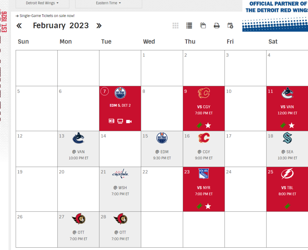Viewport: 308px width, 250px height.
Task: Expand the Eastern Time timezone dropdown
Action: (109, 3)
